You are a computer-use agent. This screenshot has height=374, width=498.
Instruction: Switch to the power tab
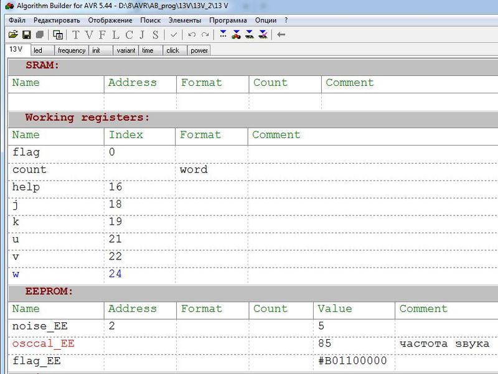[x=199, y=50]
